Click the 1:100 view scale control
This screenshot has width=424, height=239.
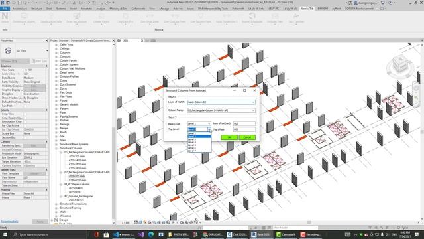point(125,223)
